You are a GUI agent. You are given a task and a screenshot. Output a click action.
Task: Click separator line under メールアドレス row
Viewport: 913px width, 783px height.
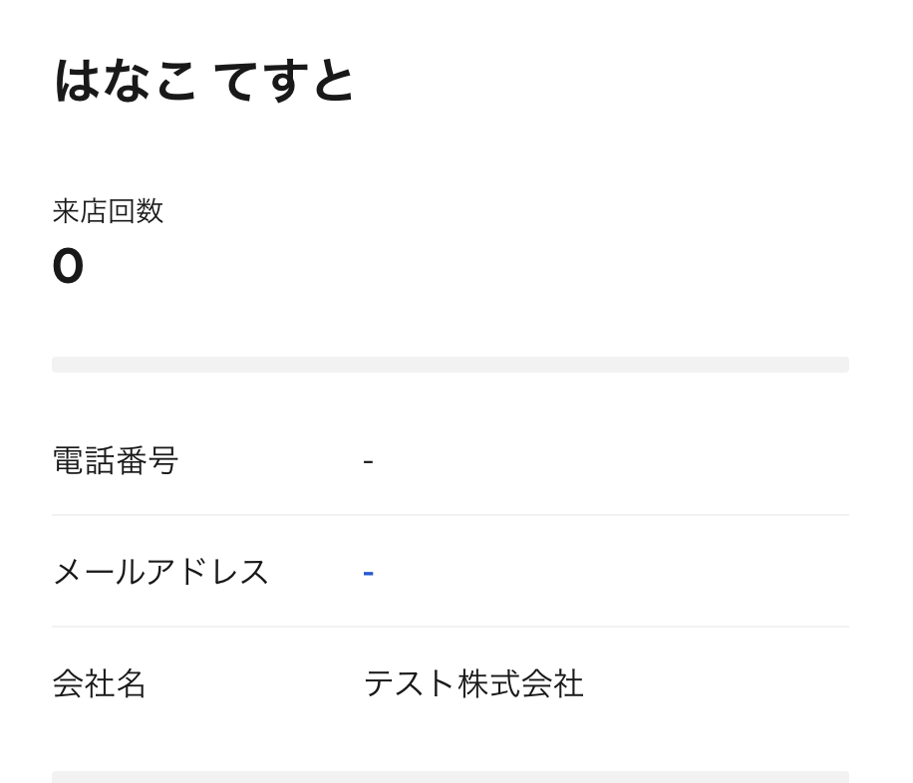tap(450, 627)
